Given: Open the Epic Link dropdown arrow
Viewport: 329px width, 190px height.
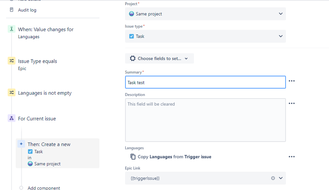Looking at the screenshot, I should pyautogui.click(x=281, y=178).
